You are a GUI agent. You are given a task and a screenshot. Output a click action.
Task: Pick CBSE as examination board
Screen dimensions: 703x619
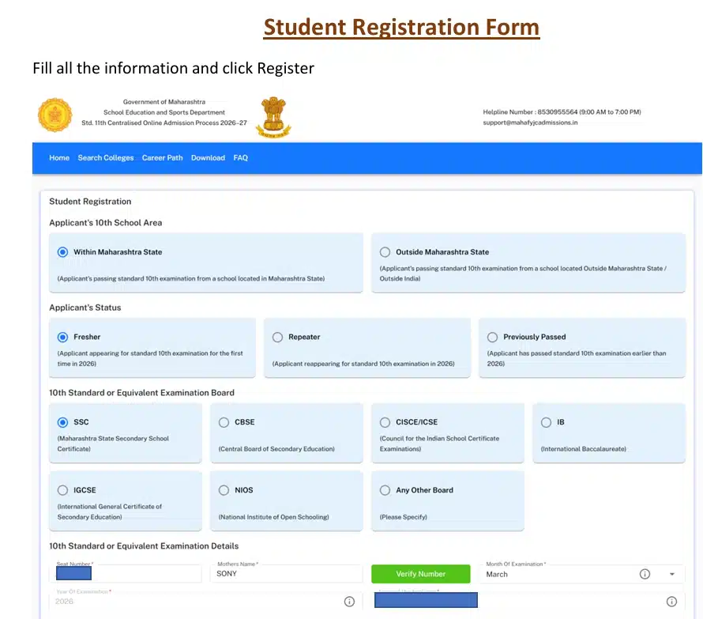click(224, 422)
